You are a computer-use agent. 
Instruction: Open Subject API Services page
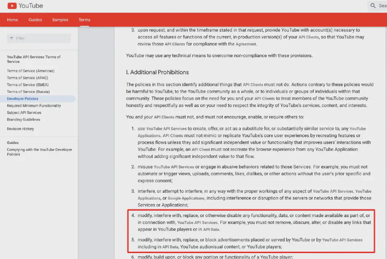click(x=24, y=112)
